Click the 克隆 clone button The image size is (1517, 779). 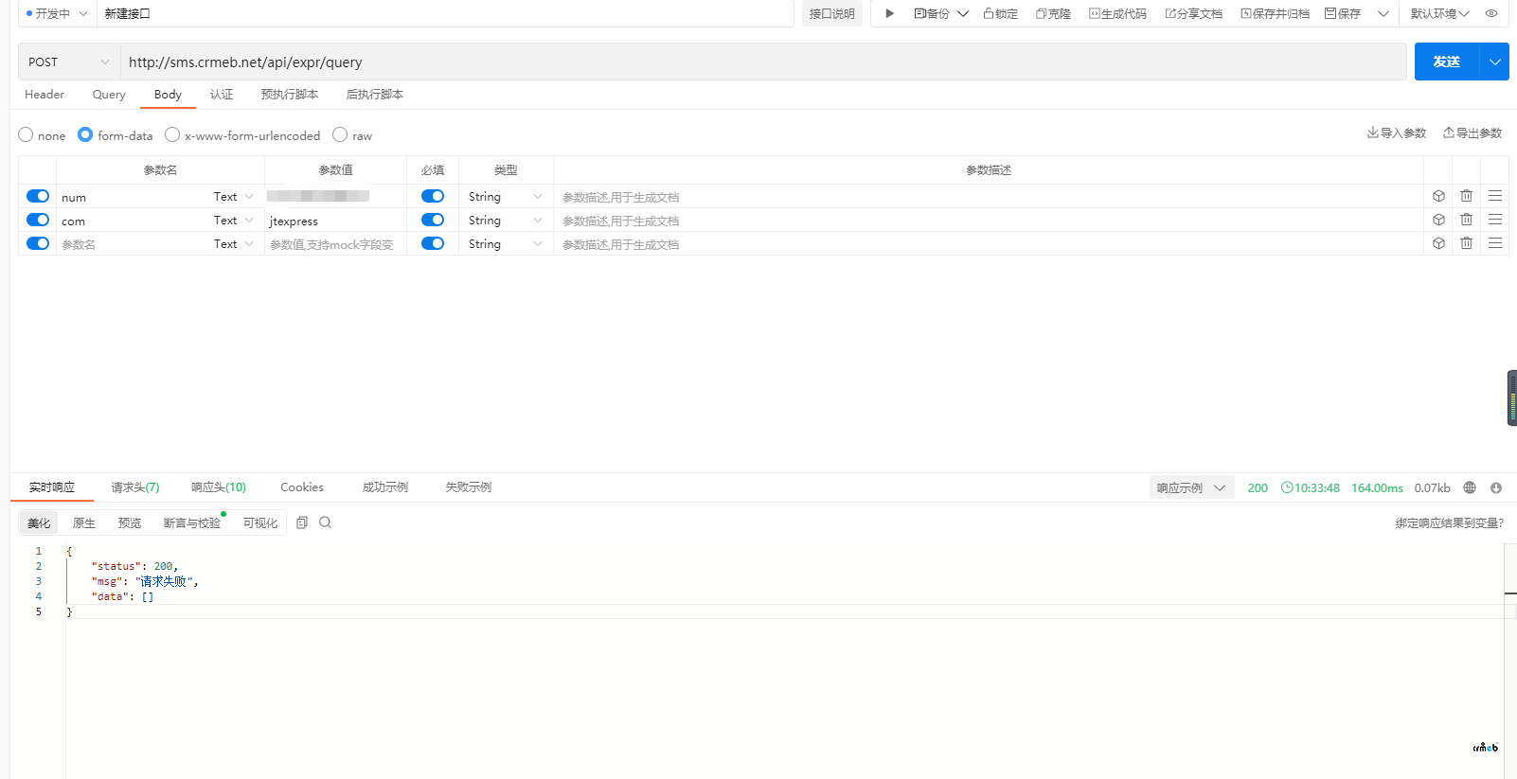pos(1053,13)
